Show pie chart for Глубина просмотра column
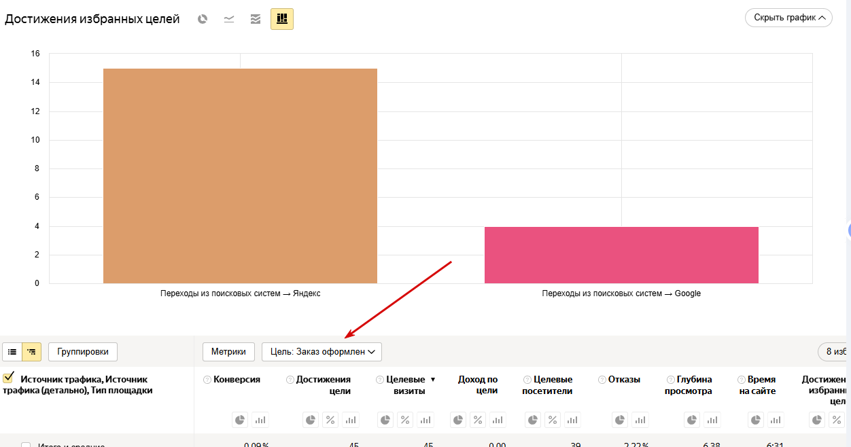This screenshot has height=447, width=851. pos(693,420)
